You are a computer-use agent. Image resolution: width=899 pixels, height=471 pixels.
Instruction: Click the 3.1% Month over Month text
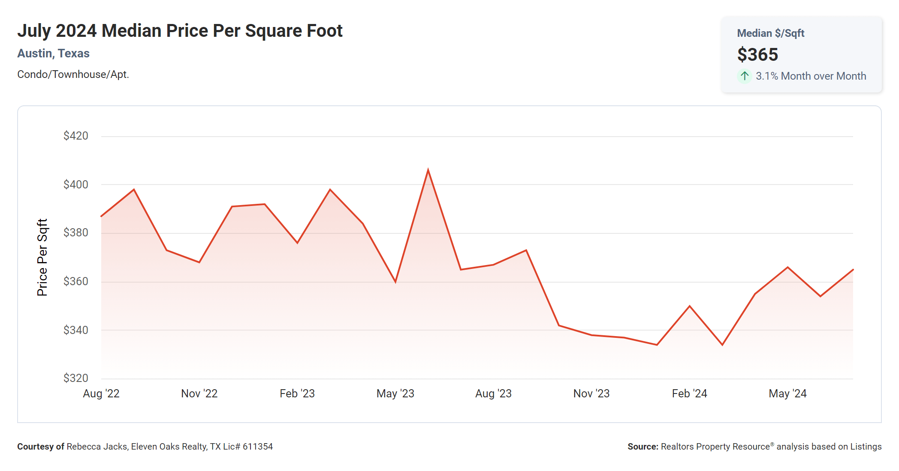pyautogui.click(x=811, y=76)
